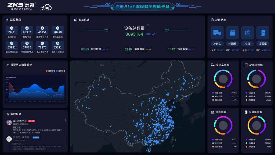Viewport: 275px width, 155px height.
Task: Click the 冷藏箱图解 donut chart ring
Action: (256, 79)
